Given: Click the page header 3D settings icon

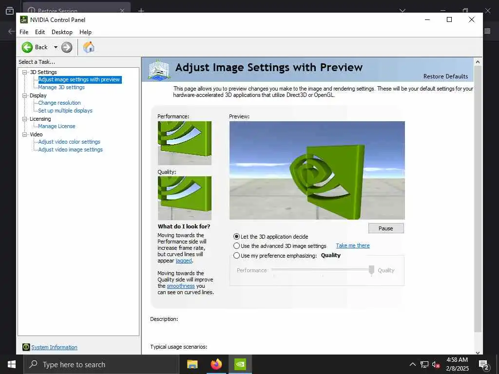Looking at the screenshot, I should pos(159,69).
